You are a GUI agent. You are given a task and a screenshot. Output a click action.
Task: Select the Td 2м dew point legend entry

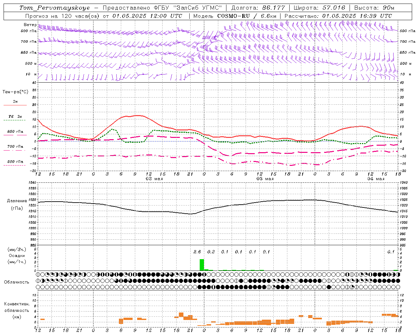(15, 116)
